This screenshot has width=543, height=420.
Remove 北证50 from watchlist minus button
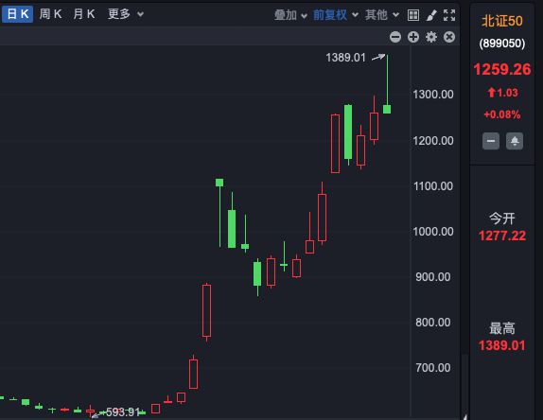(x=491, y=141)
